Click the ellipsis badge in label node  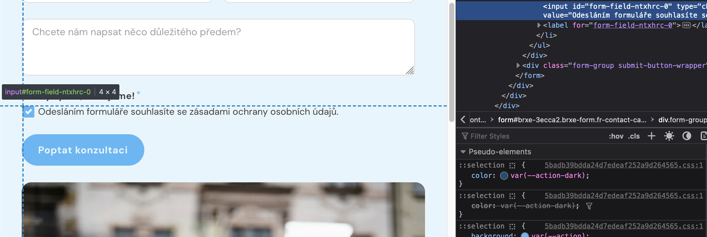point(686,25)
